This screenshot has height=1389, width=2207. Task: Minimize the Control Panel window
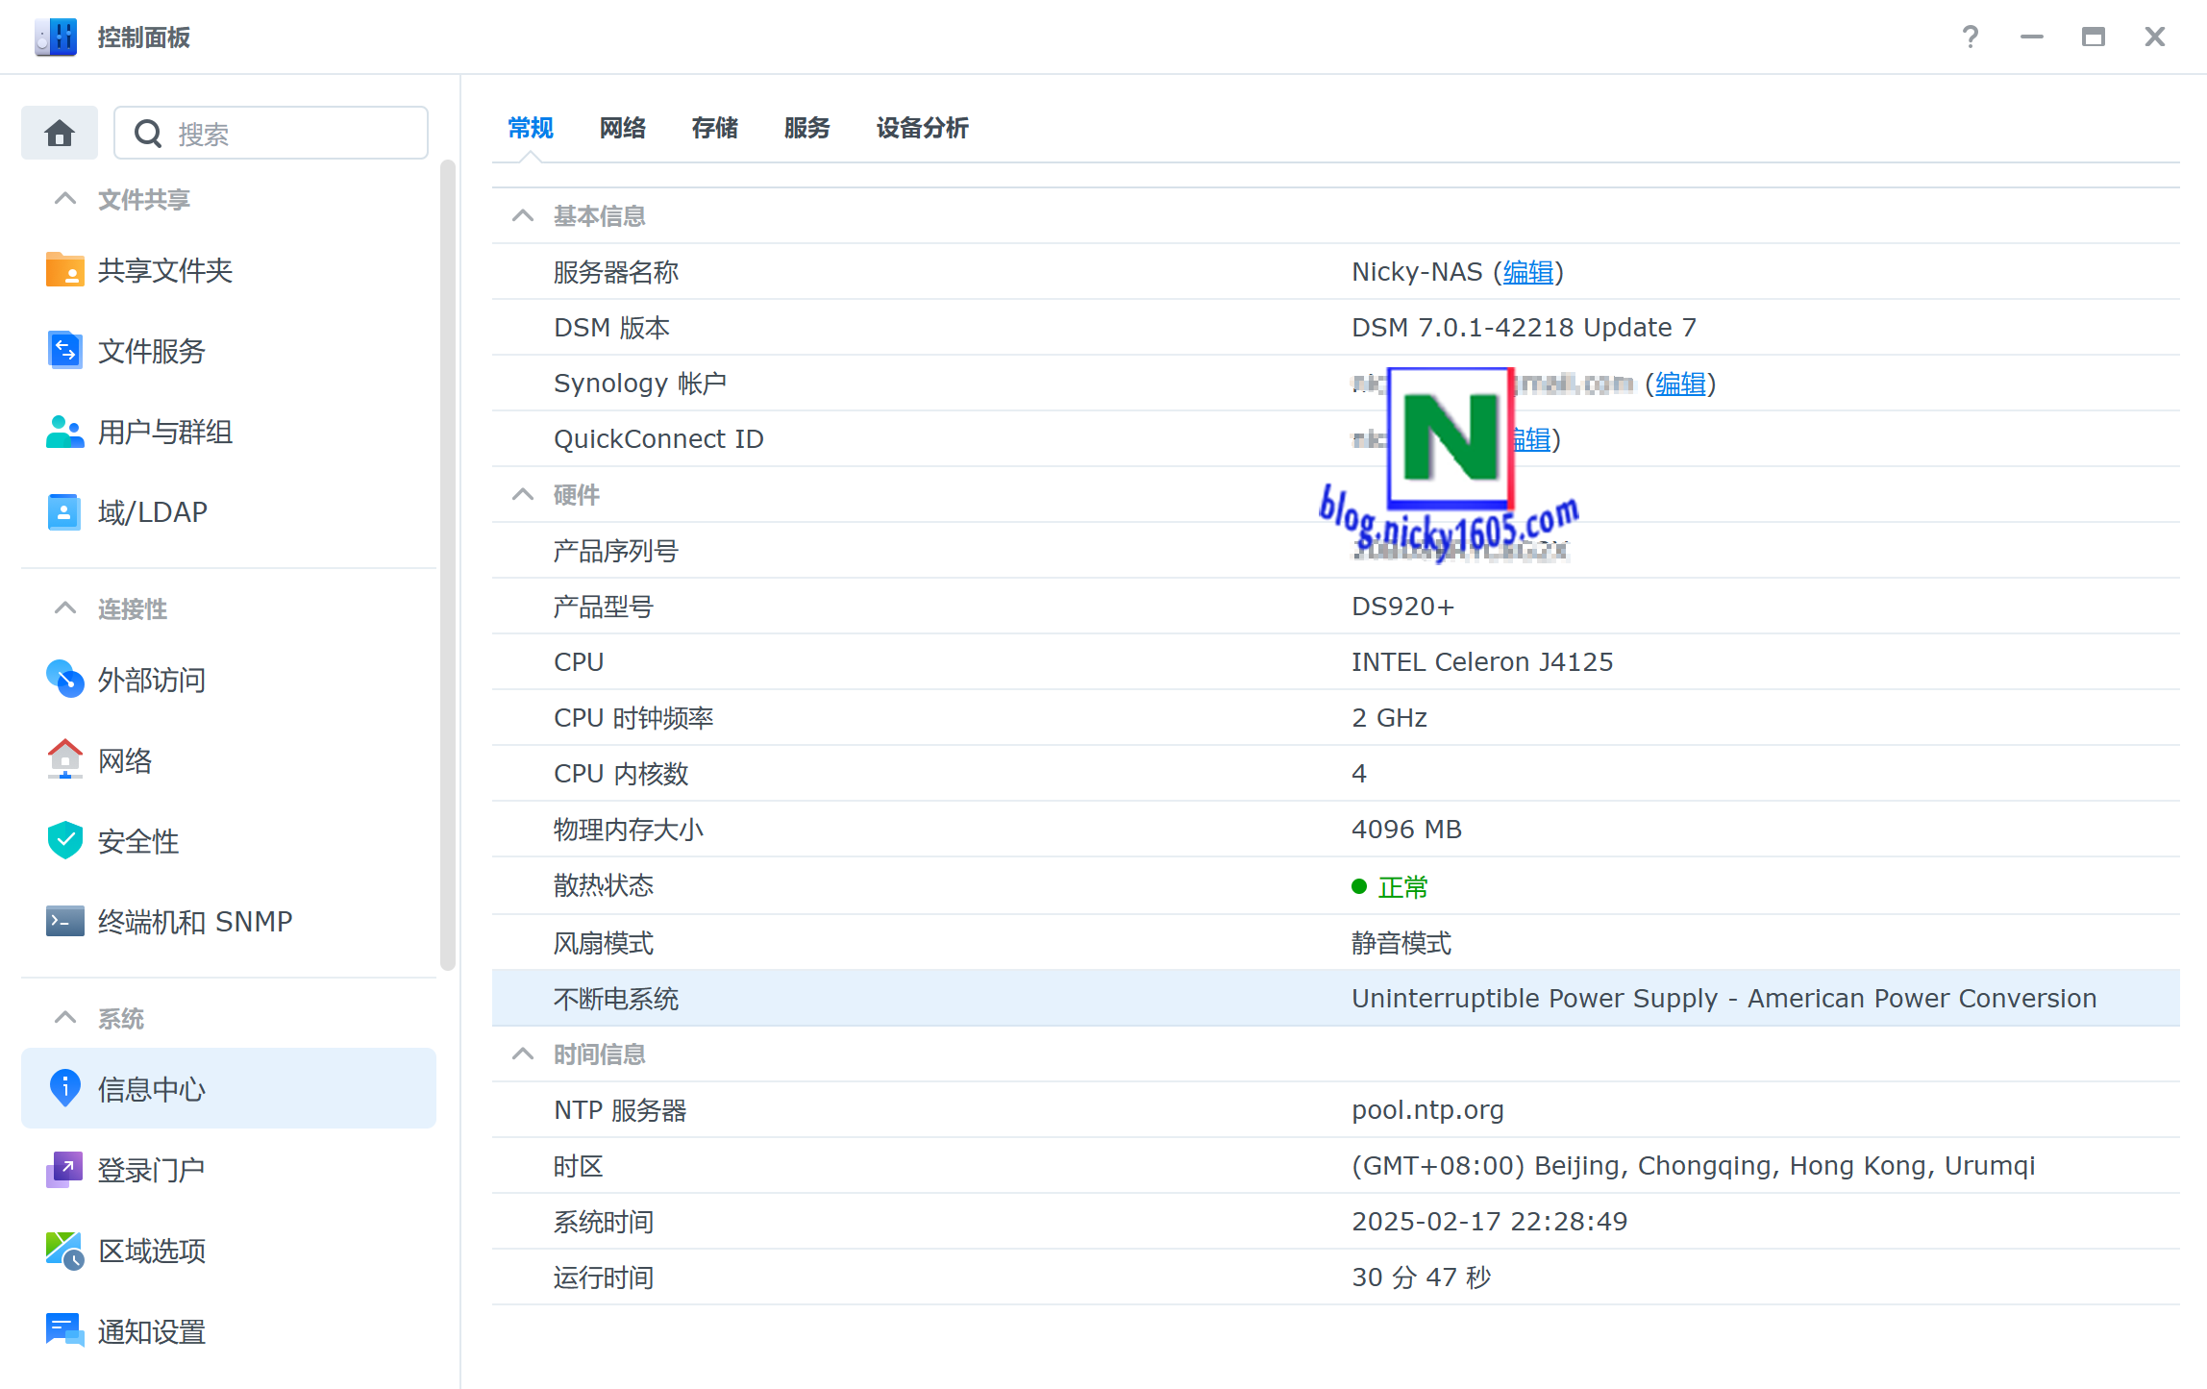click(2032, 37)
